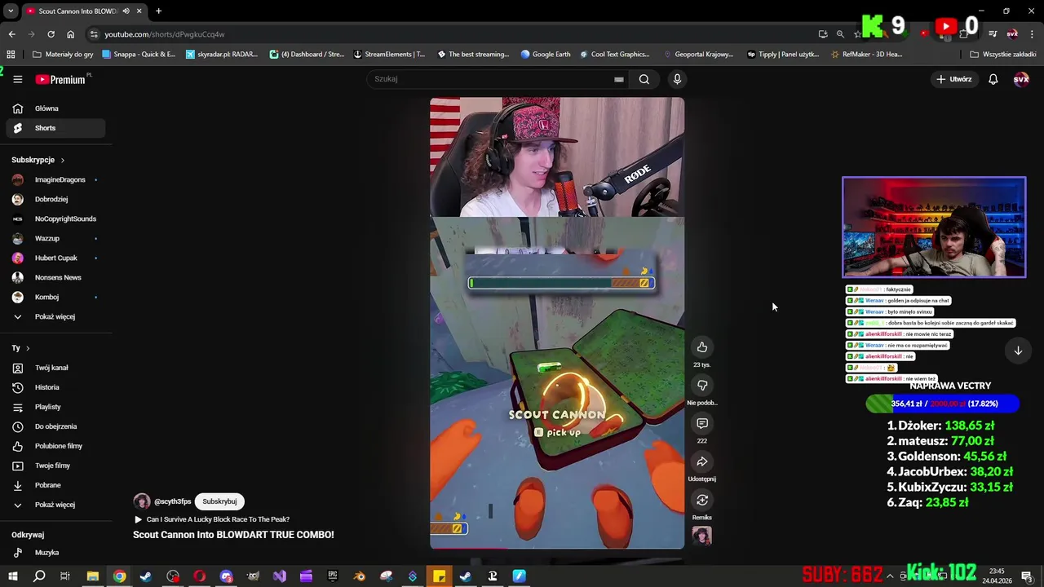Viewport: 1044px width, 587px height.
Task: Open the comments on this Short
Action: point(701,423)
